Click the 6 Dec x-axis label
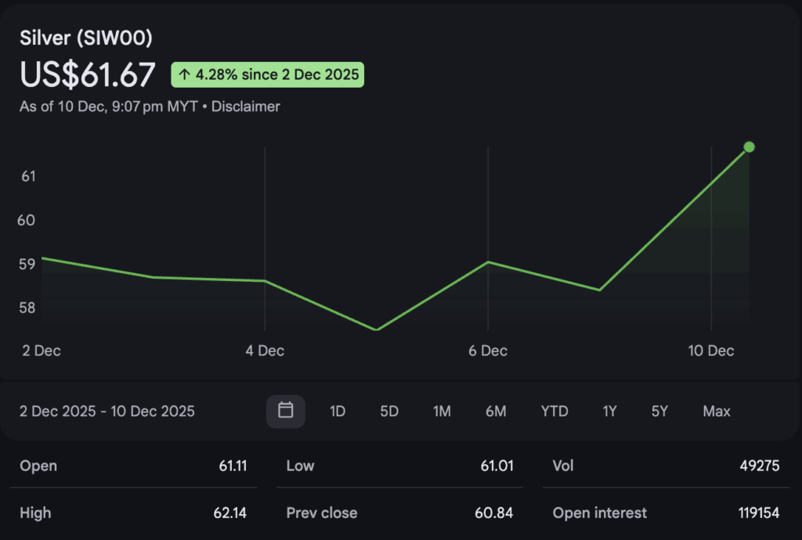Viewport: 802px width, 540px height. tap(488, 351)
